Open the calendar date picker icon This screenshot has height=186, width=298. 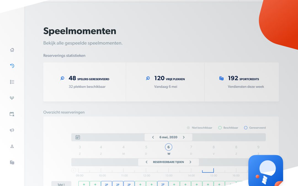coord(78,137)
